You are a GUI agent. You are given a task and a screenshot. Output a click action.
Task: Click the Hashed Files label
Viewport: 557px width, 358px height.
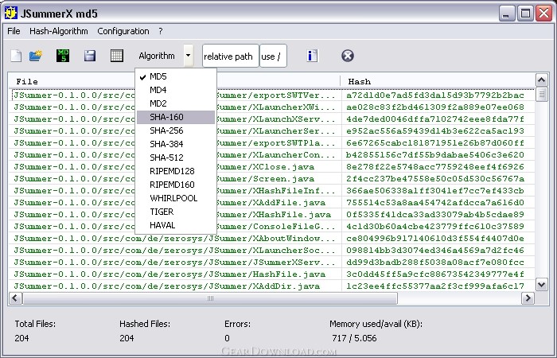point(145,324)
